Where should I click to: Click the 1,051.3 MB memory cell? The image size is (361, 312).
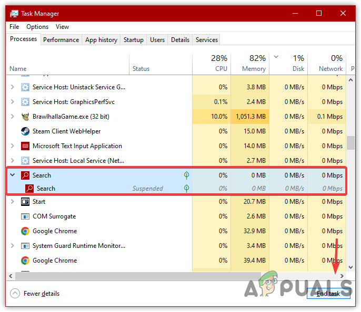pos(250,117)
